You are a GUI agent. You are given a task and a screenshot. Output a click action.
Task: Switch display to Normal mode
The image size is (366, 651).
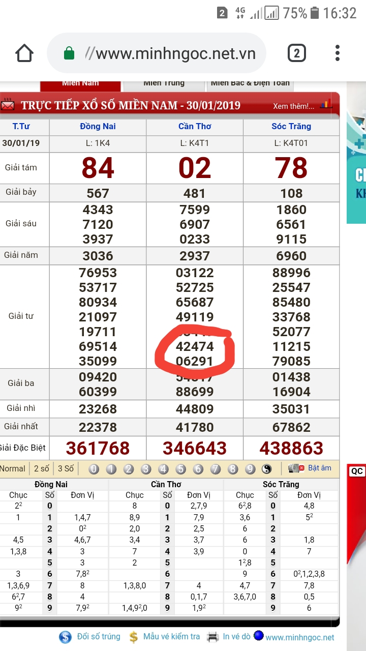tap(13, 468)
